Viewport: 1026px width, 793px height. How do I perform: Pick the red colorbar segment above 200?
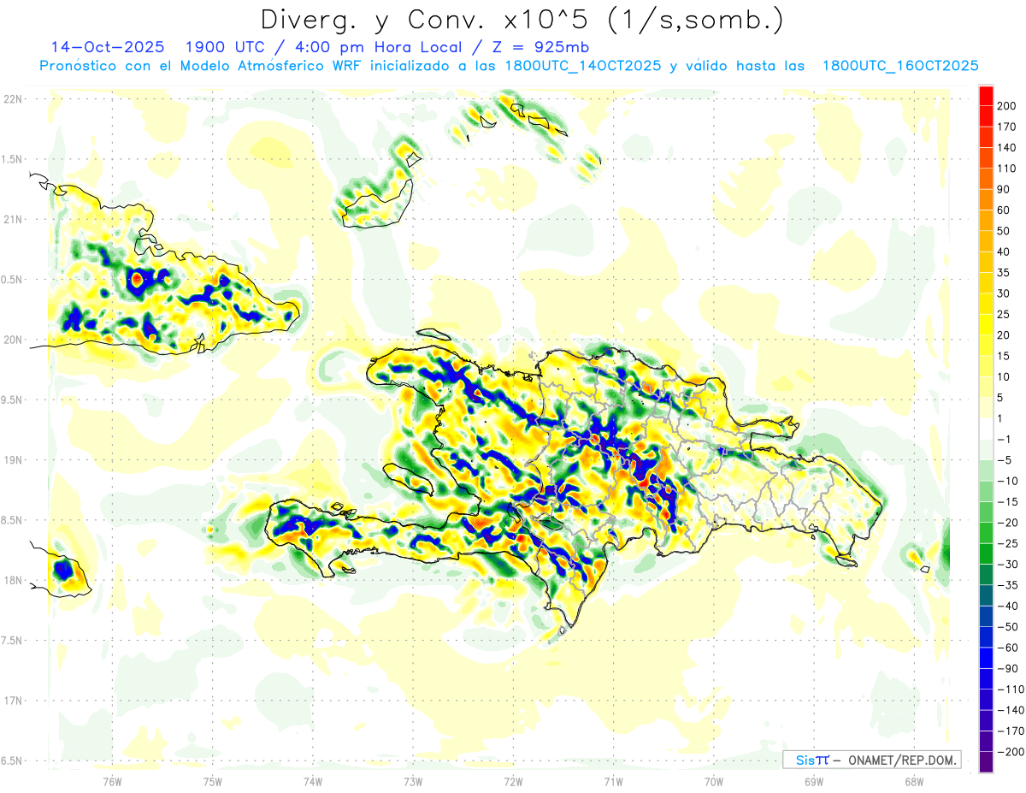[x=986, y=96]
